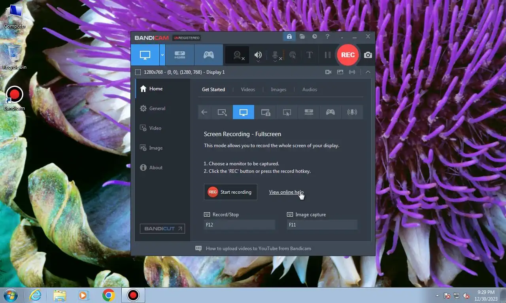This screenshot has height=303, width=506.
Task: Click the back arrow in mode strip
Action: pyautogui.click(x=204, y=112)
